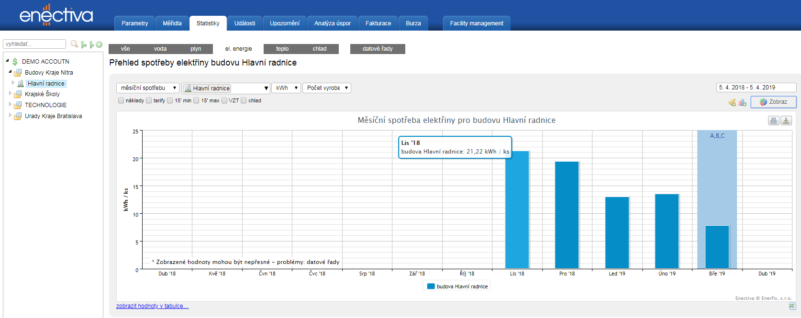The image size is (801, 318).
Task: Check the VZT checkbox
Action: coord(224,100)
